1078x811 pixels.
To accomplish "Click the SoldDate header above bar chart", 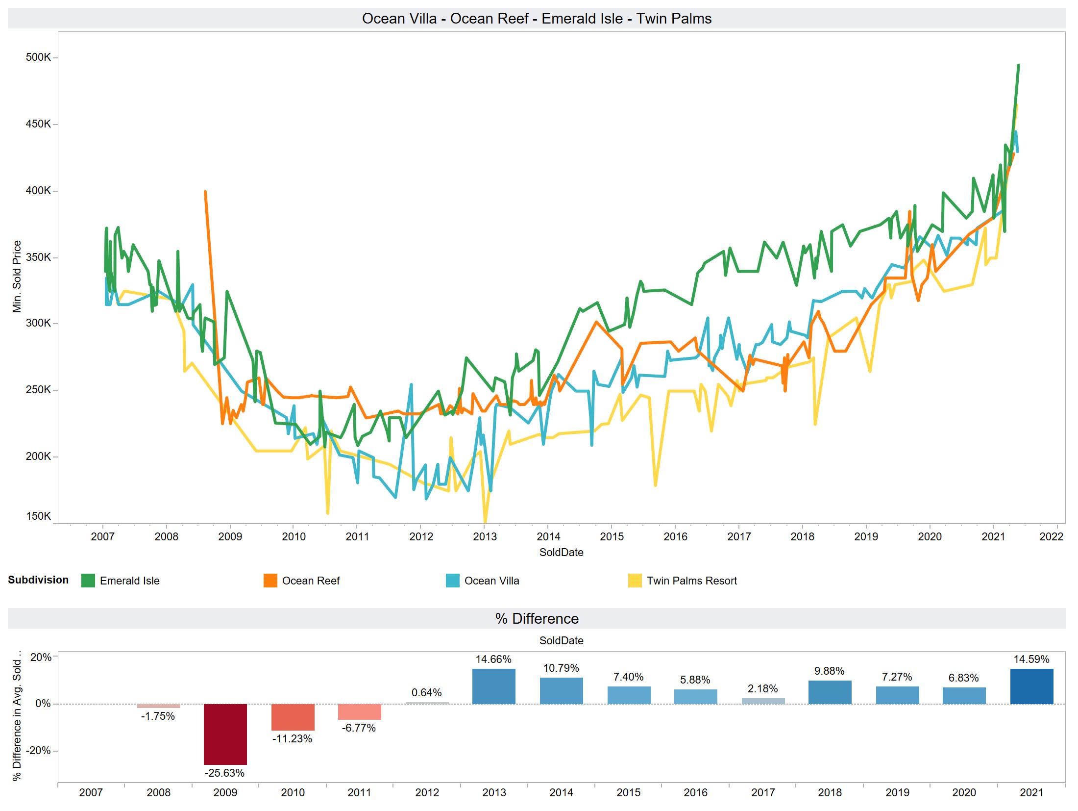I will click(562, 641).
